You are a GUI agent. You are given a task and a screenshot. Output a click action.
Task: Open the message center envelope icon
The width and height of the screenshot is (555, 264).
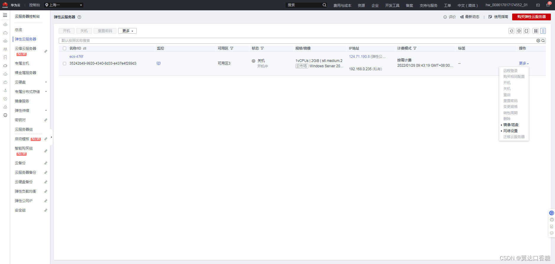[x=548, y=5]
